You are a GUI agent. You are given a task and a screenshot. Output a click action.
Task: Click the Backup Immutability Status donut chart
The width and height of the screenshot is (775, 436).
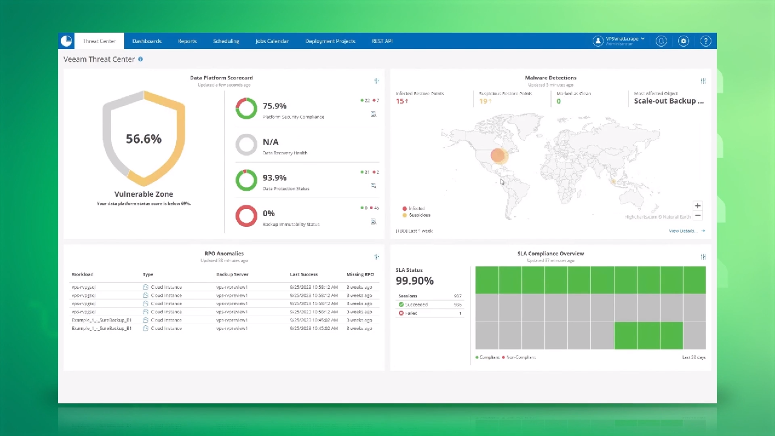pyautogui.click(x=246, y=216)
